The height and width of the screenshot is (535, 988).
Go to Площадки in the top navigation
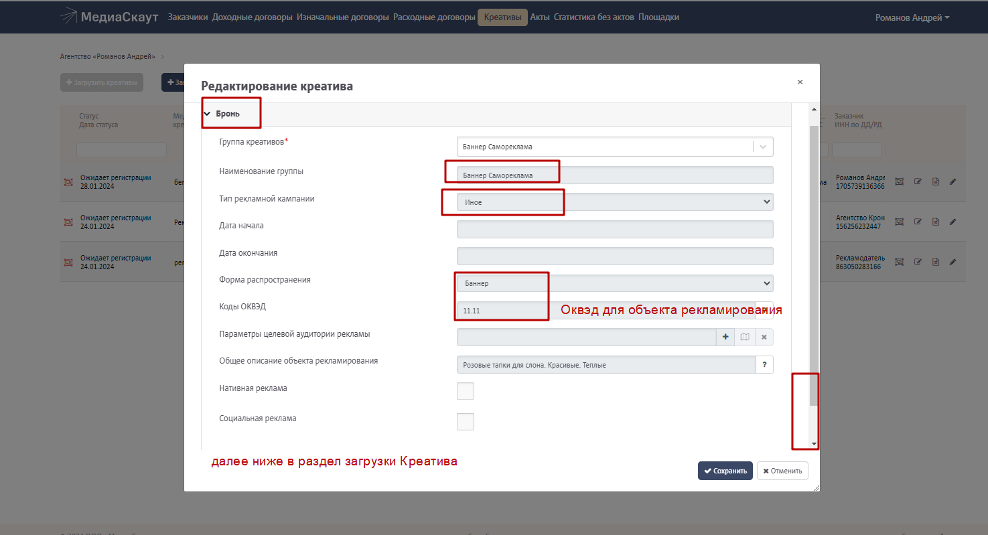658,17
